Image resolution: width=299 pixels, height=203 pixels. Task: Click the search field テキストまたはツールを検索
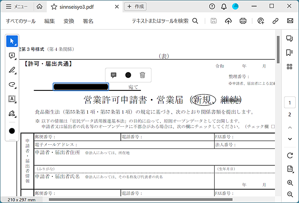pyautogui.click(x=164, y=21)
